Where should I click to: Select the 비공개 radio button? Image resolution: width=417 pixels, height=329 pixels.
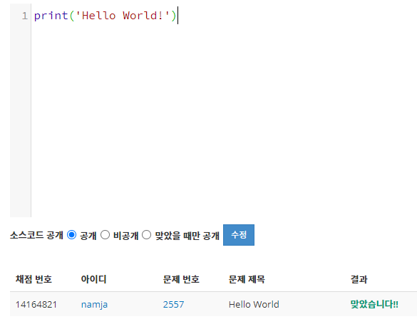coord(105,235)
